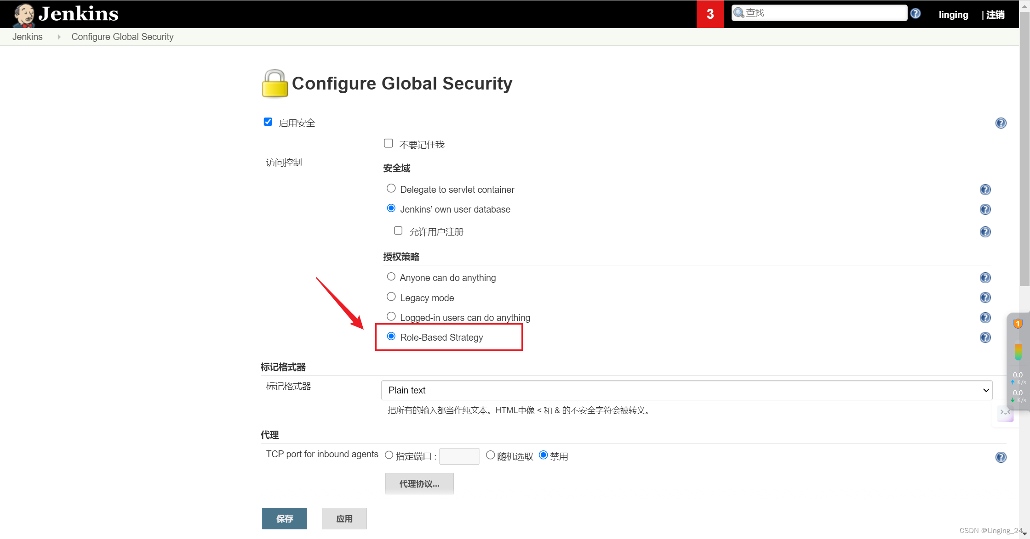
Task: Select the 指定端口 radio option
Action: click(x=389, y=455)
